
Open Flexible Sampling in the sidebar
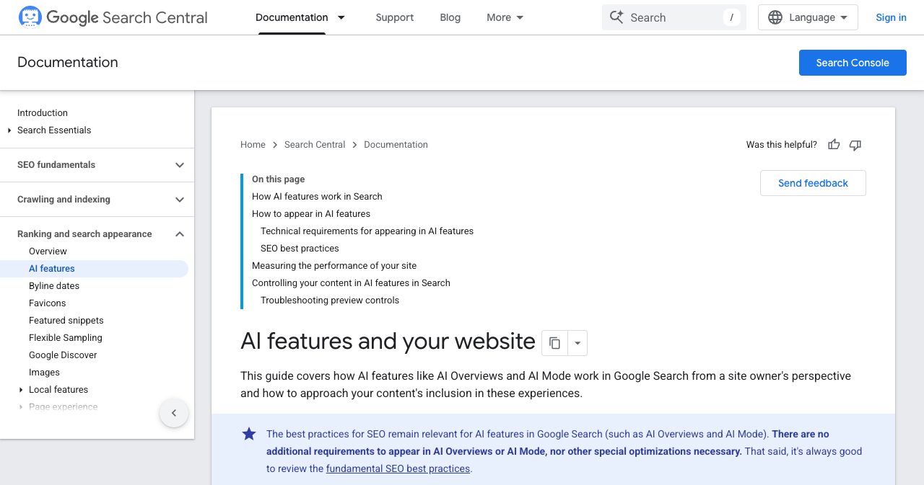[x=66, y=338]
